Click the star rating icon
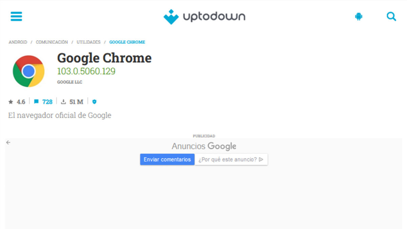 point(11,102)
